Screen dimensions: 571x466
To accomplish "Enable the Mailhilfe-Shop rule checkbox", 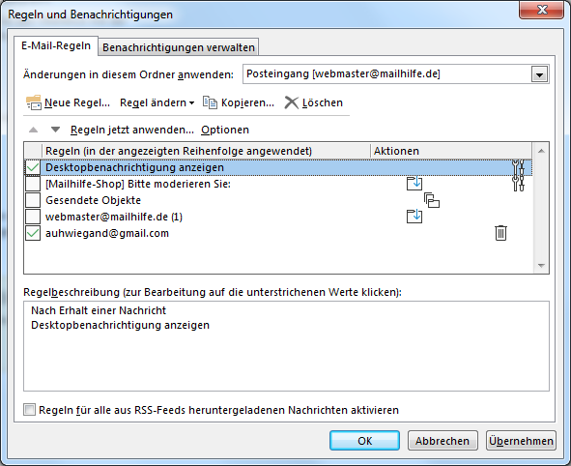I will click(33, 184).
